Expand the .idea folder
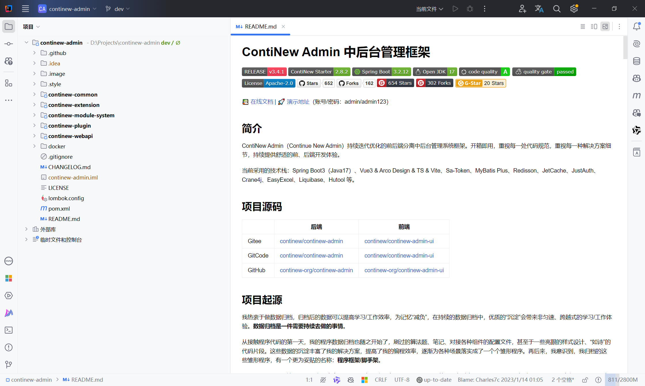The width and height of the screenshot is (645, 386). pyautogui.click(x=34, y=63)
